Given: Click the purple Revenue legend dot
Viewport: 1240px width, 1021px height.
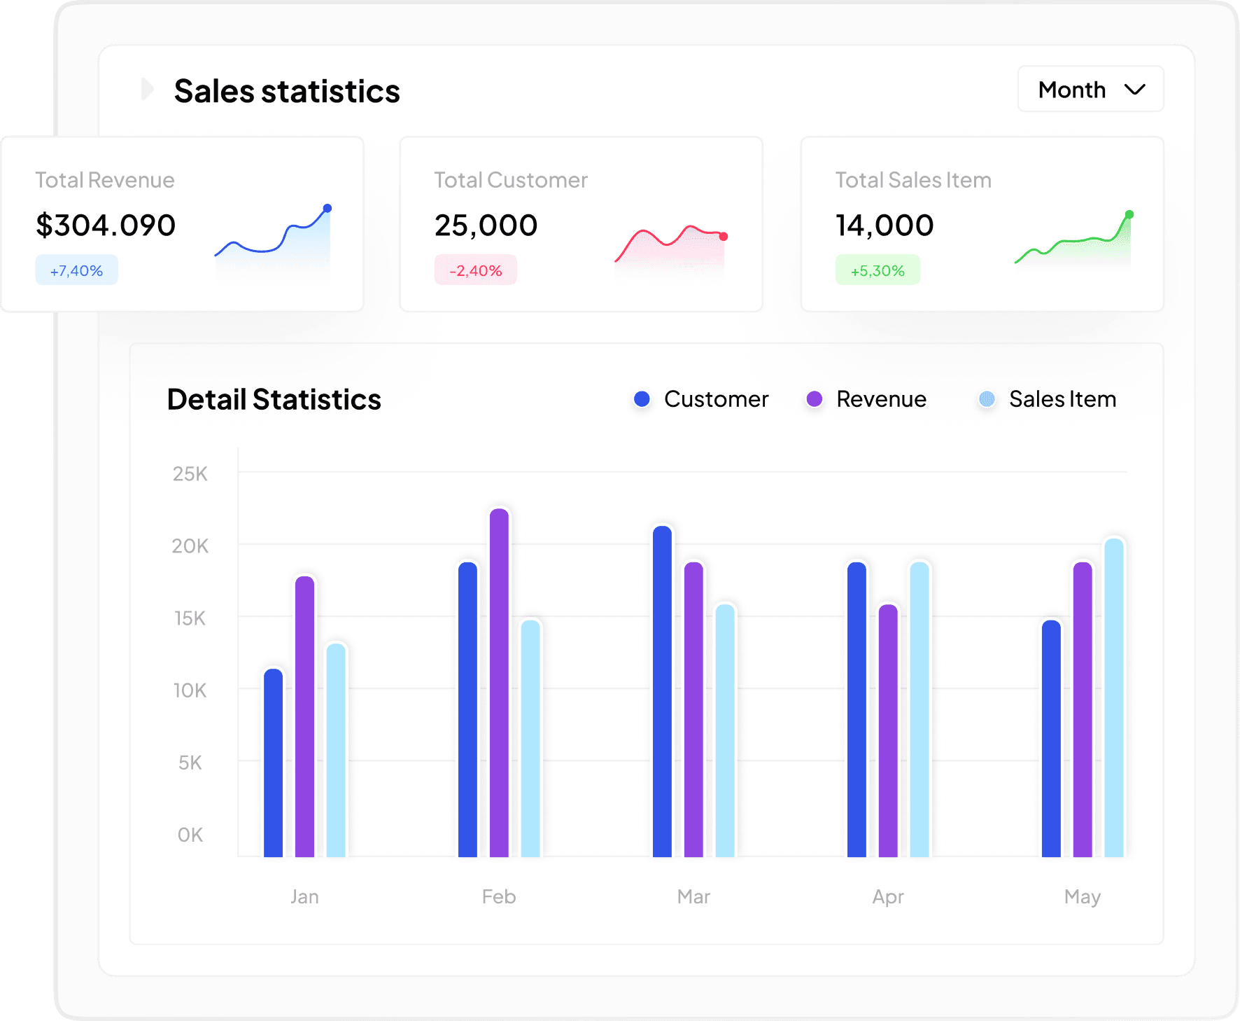Looking at the screenshot, I should (815, 399).
